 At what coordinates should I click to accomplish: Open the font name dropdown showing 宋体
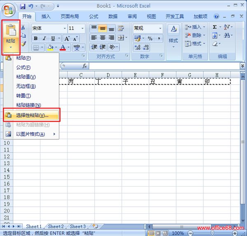click(65, 28)
